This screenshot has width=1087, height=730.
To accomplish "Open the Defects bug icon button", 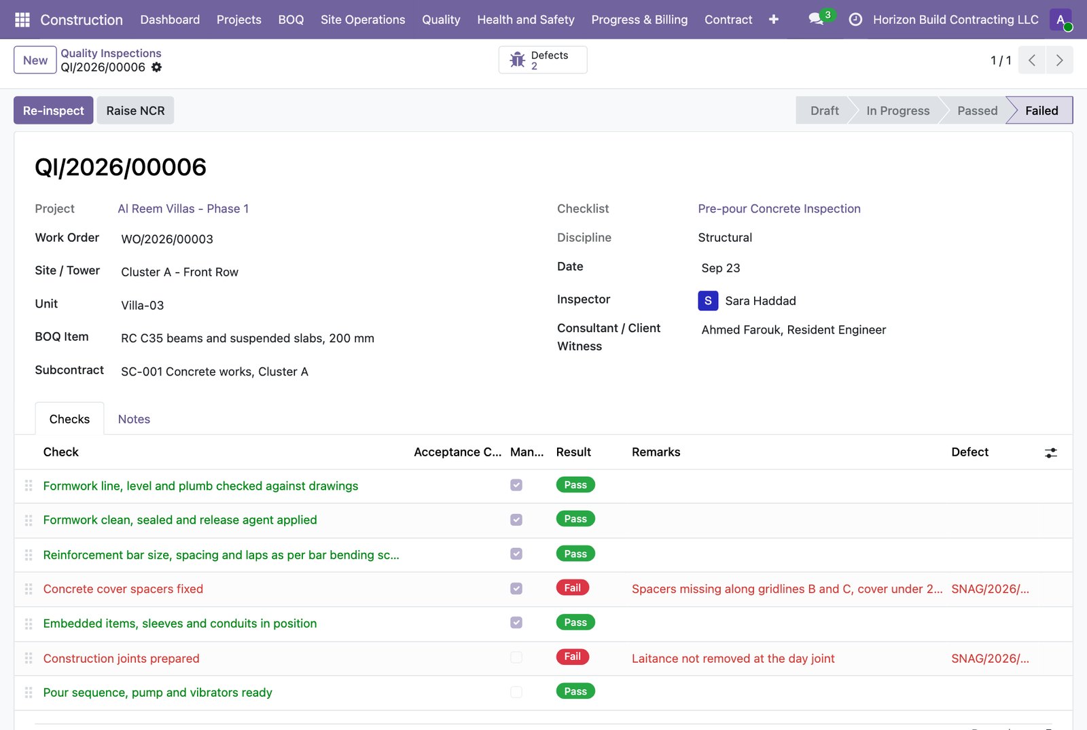I will [543, 60].
